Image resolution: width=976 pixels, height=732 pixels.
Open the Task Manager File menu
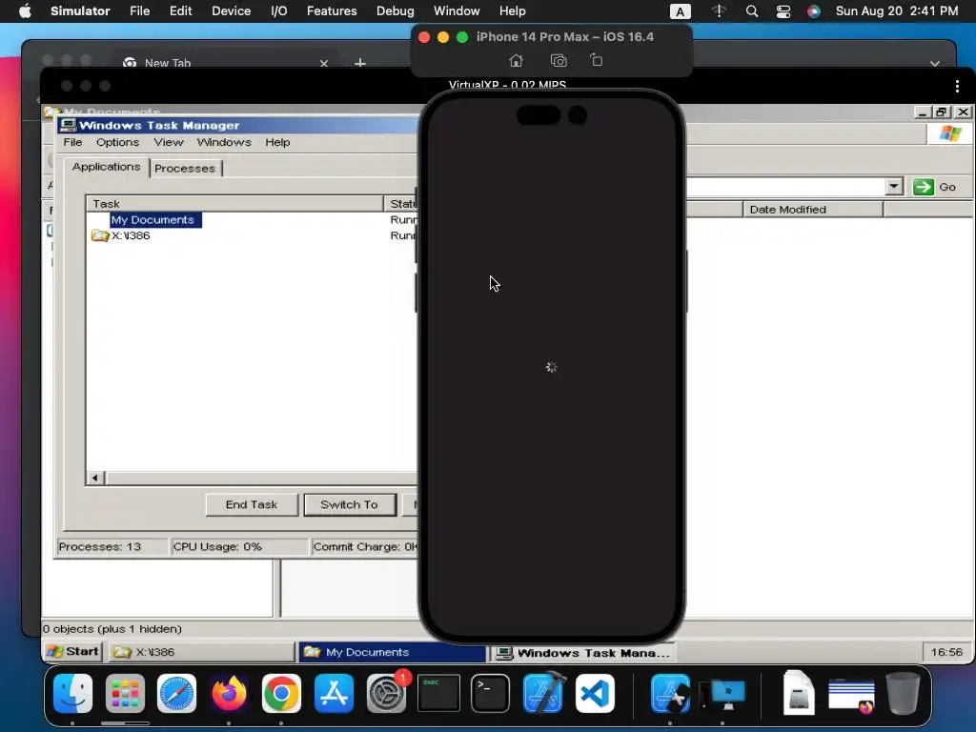pos(72,143)
